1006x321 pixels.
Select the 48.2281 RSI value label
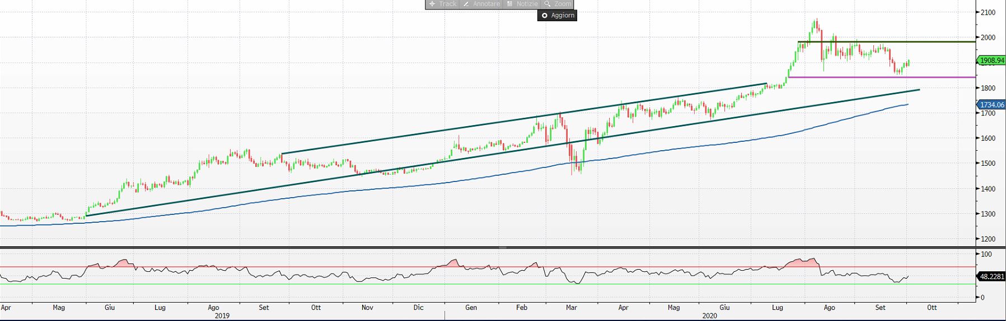tap(991, 276)
